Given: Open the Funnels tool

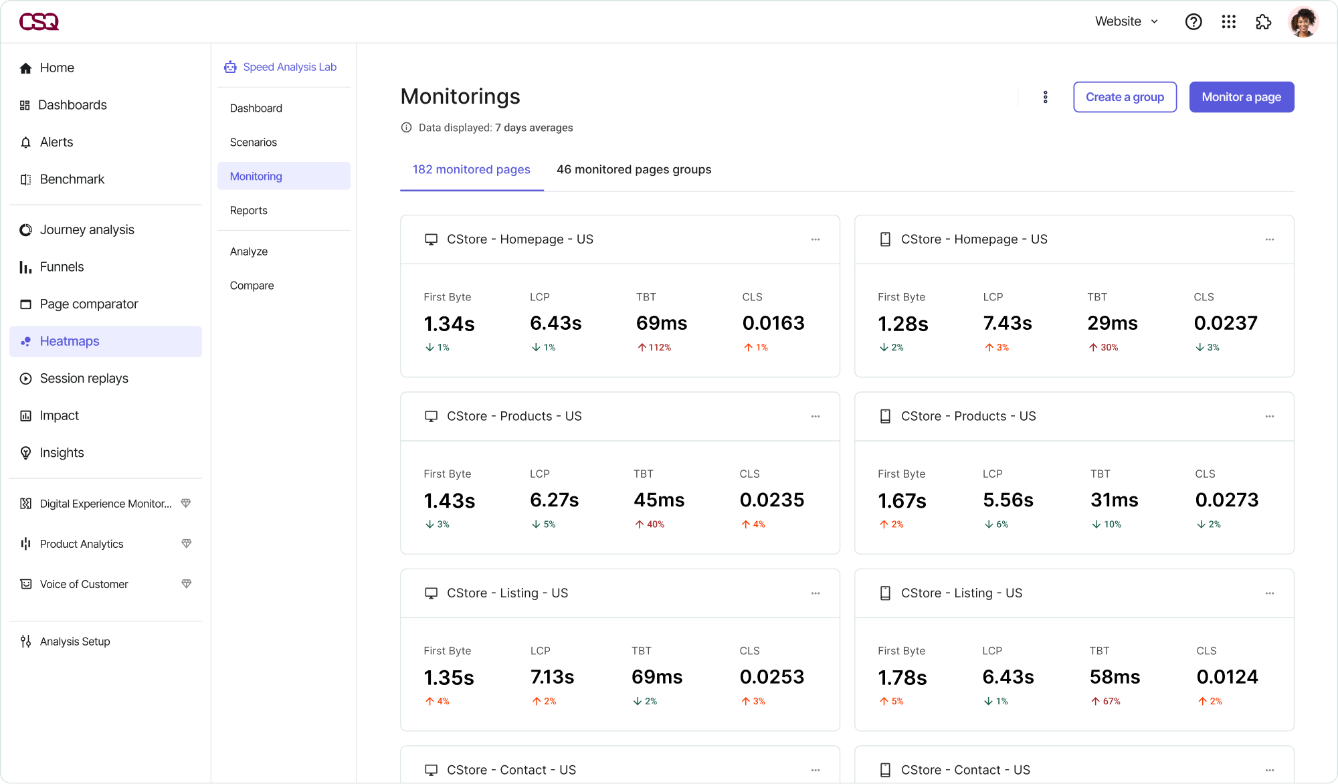Looking at the screenshot, I should pos(62,266).
